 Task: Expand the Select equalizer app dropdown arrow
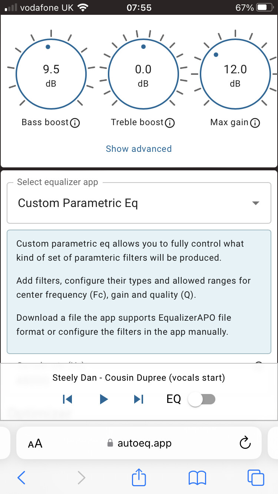(255, 203)
